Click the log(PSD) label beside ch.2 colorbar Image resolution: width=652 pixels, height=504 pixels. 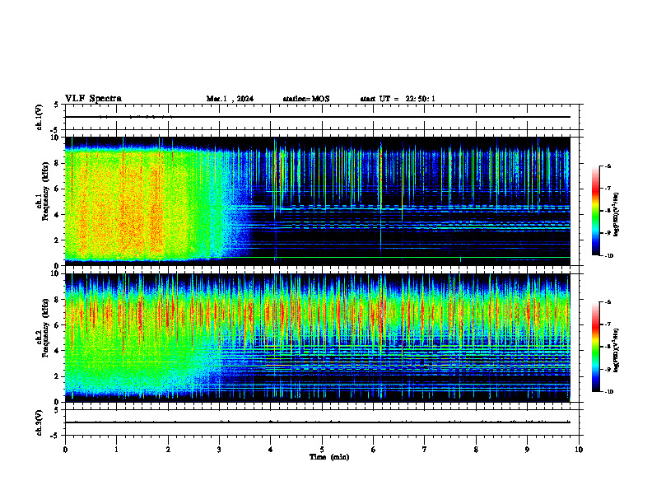617,350
